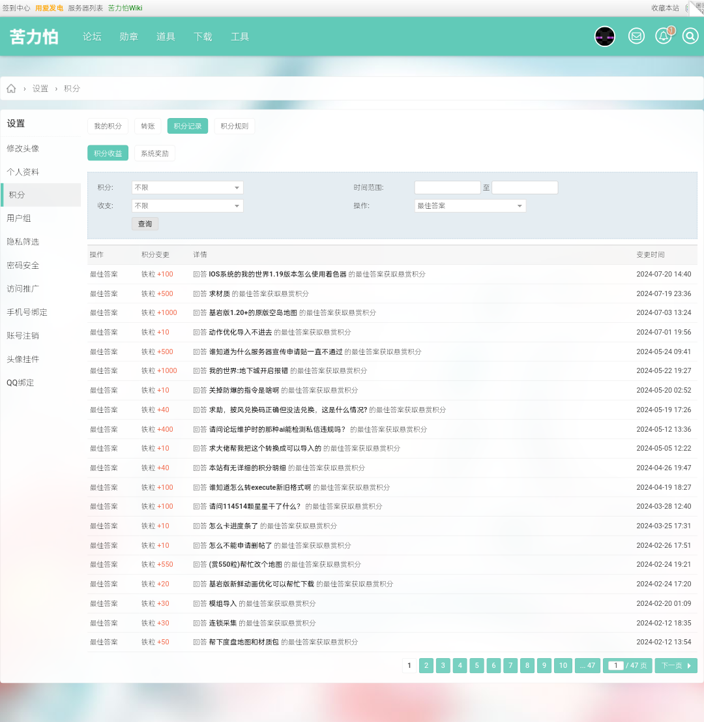Viewport: 704px width, 722px height.
Task: Open thread 请问114514颗星星干了什么？
Action: point(255,507)
